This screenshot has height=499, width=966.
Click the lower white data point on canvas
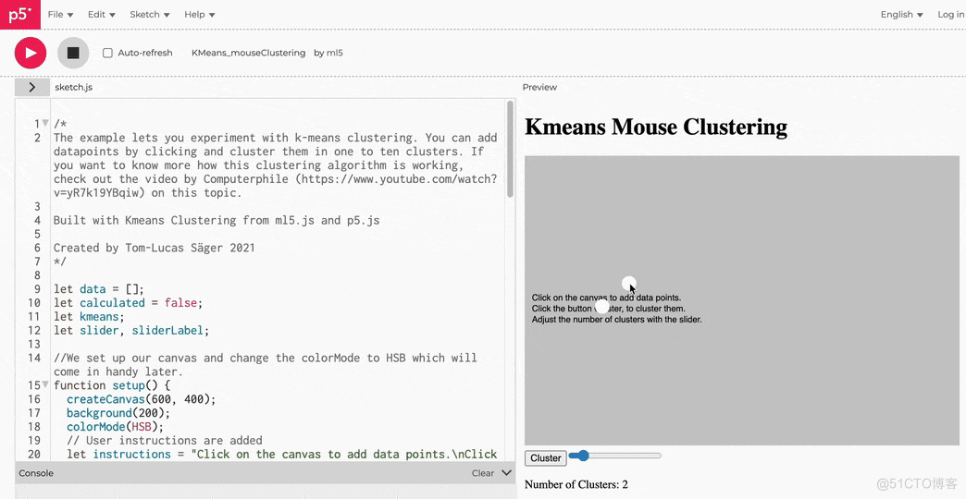tap(602, 306)
